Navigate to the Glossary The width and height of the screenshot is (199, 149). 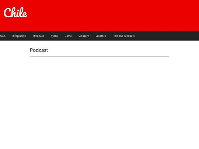tap(84, 36)
